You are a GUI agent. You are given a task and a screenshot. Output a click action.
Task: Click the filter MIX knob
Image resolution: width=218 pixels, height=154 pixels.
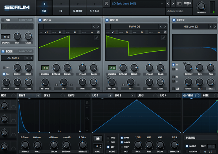211,82
